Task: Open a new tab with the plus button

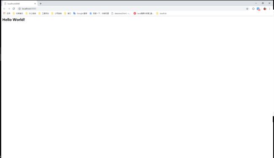Action: coord(40,3)
